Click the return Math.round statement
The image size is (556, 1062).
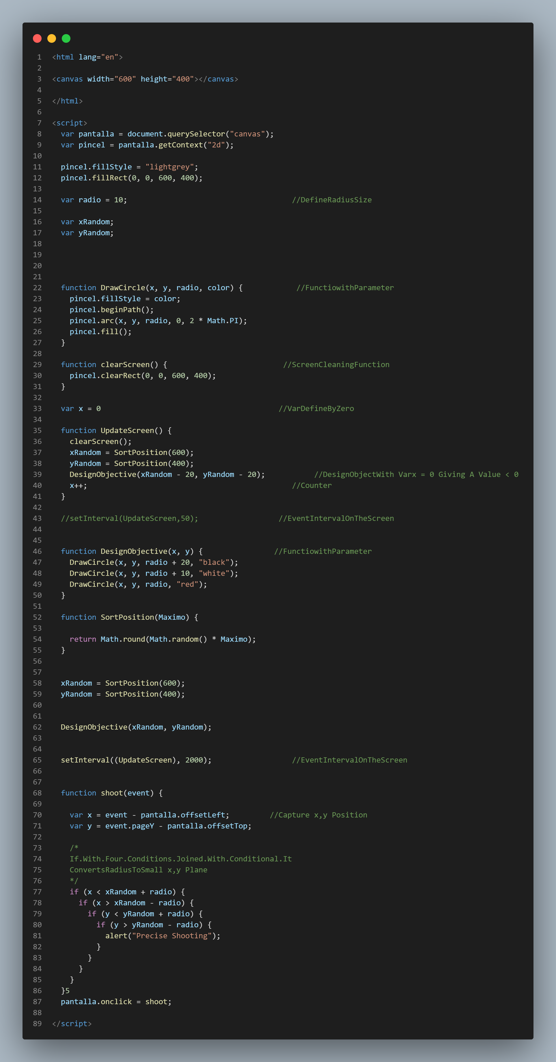click(x=163, y=639)
